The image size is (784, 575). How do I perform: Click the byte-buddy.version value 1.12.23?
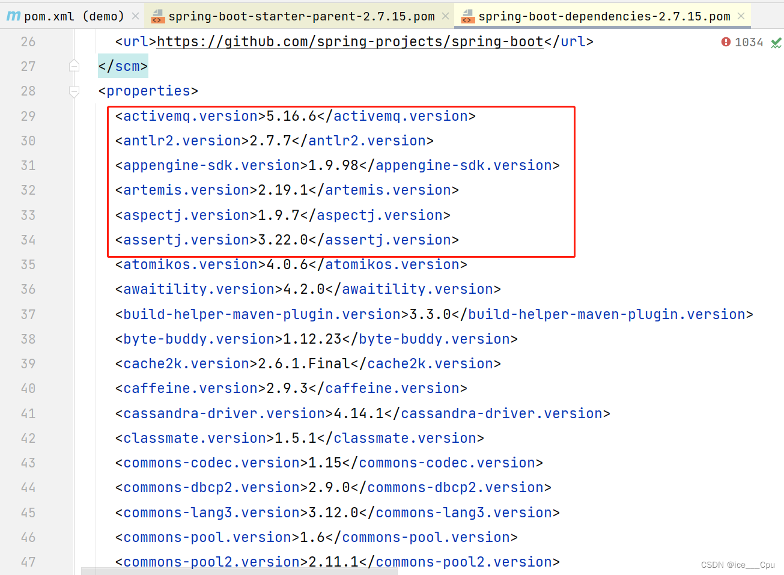pyautogui.click(x=312, y=339)
